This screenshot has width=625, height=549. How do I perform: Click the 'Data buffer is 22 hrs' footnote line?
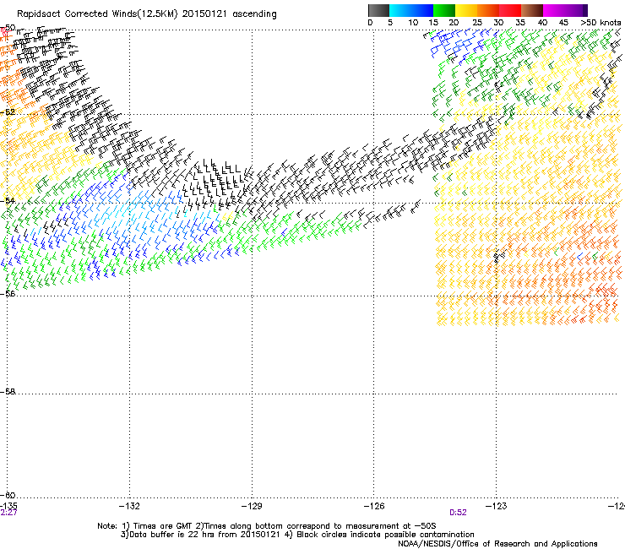coord(297,535)
